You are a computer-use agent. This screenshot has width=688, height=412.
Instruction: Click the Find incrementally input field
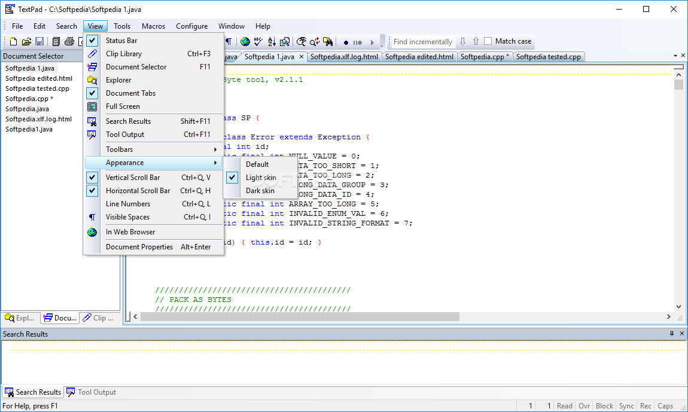click(422, 42)
